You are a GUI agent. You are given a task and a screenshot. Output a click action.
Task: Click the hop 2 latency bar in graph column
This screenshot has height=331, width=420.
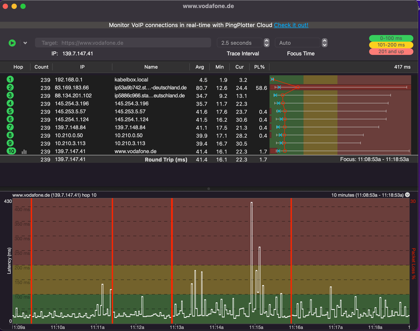[x=340, y=87]
